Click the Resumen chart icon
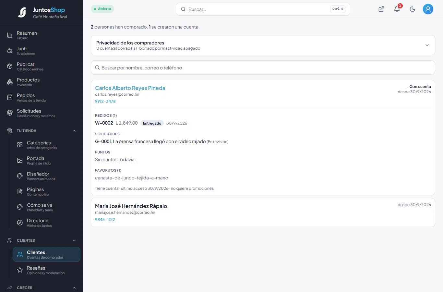443x292 pixels. [x=10, y=35]
